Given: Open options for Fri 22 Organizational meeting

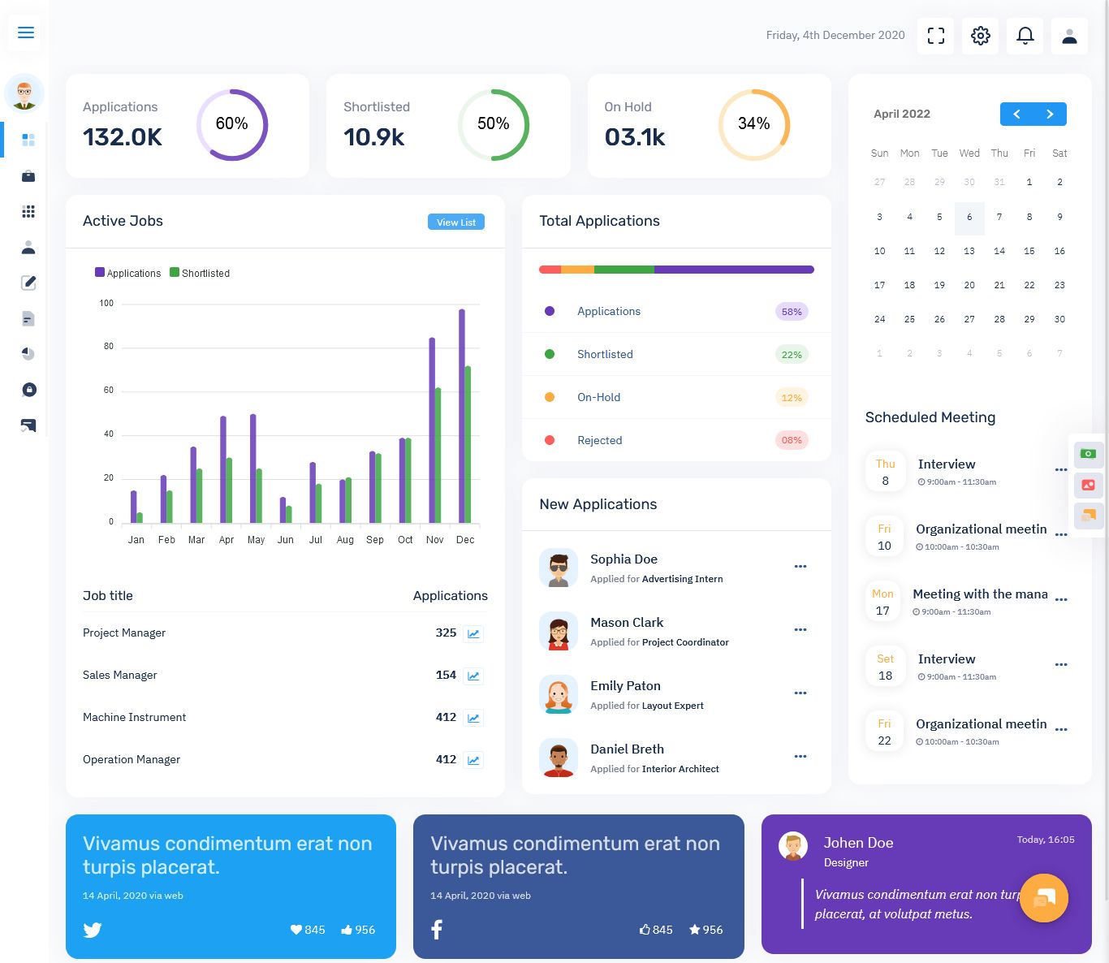Looking at the screenshot, I should pos(1061,730).
